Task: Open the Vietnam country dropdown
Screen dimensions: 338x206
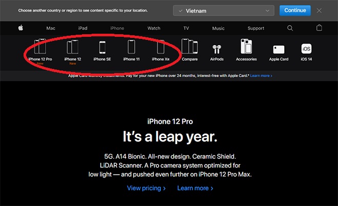Action: tap(223, 11)
